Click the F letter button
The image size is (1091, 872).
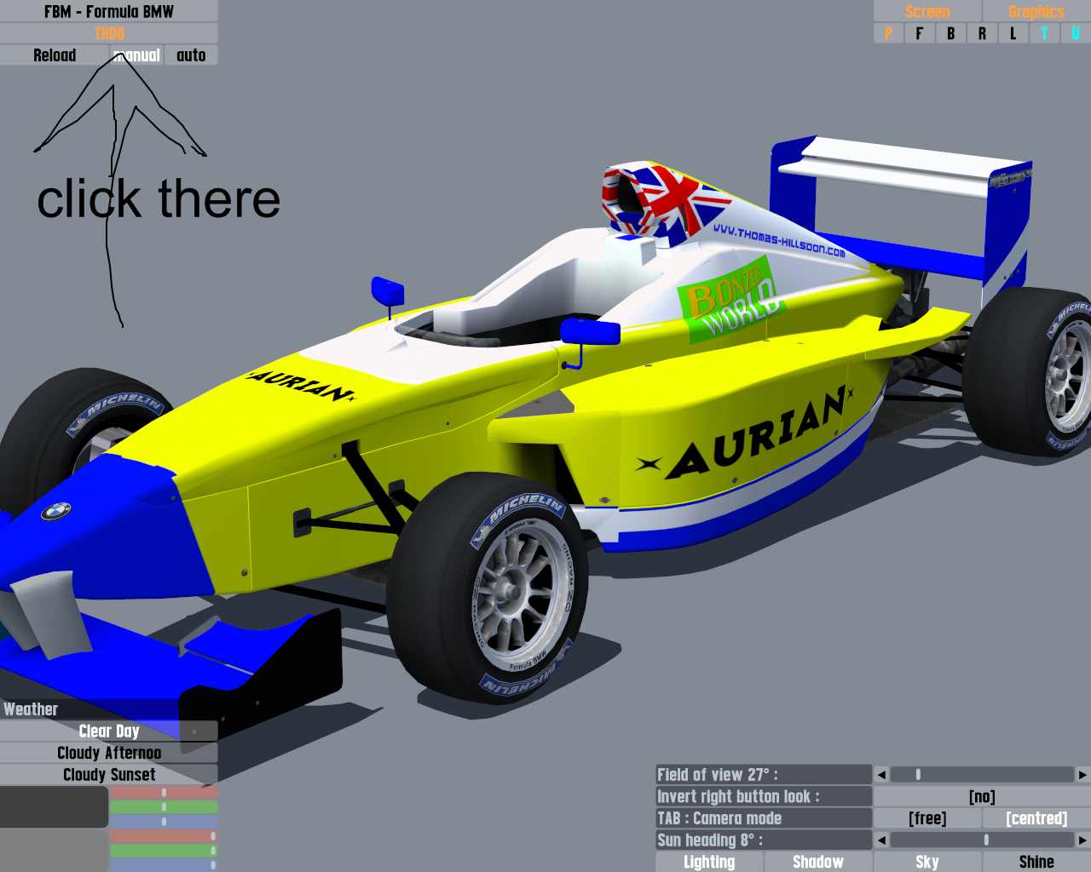pos(919,33)
